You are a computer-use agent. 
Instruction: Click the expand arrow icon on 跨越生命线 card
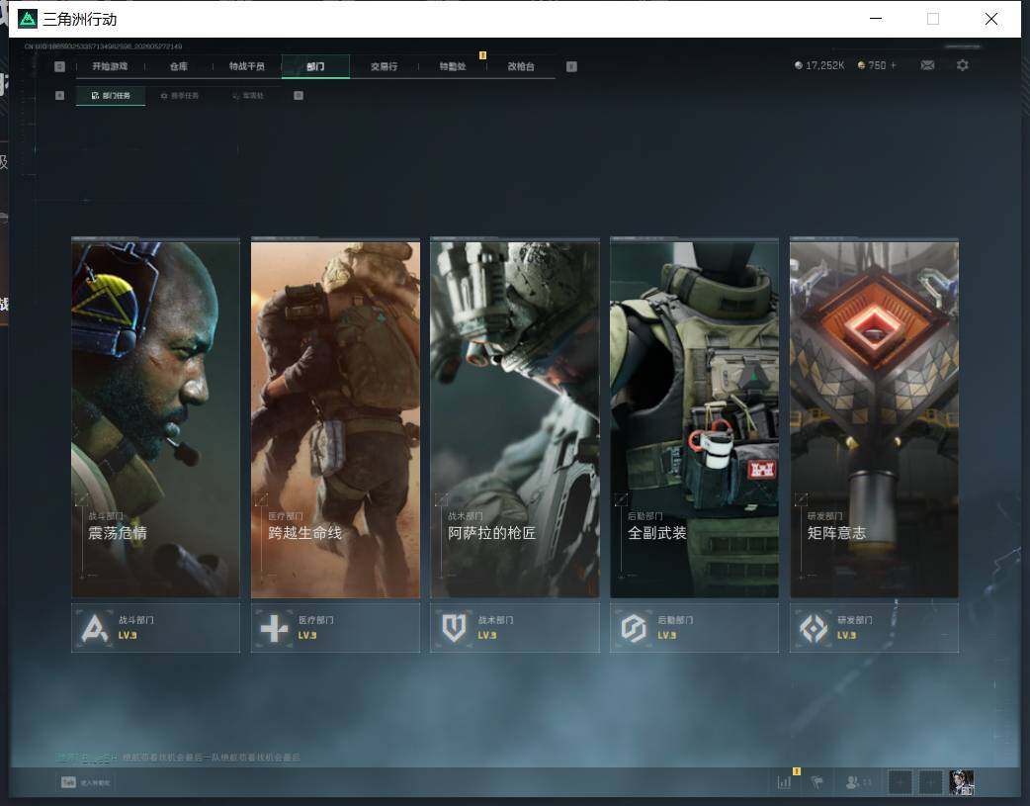click(x=261, y=499)
